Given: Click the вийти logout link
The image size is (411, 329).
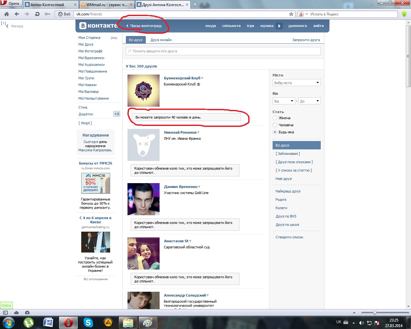Looking at the screenshot, I should 319,26.
